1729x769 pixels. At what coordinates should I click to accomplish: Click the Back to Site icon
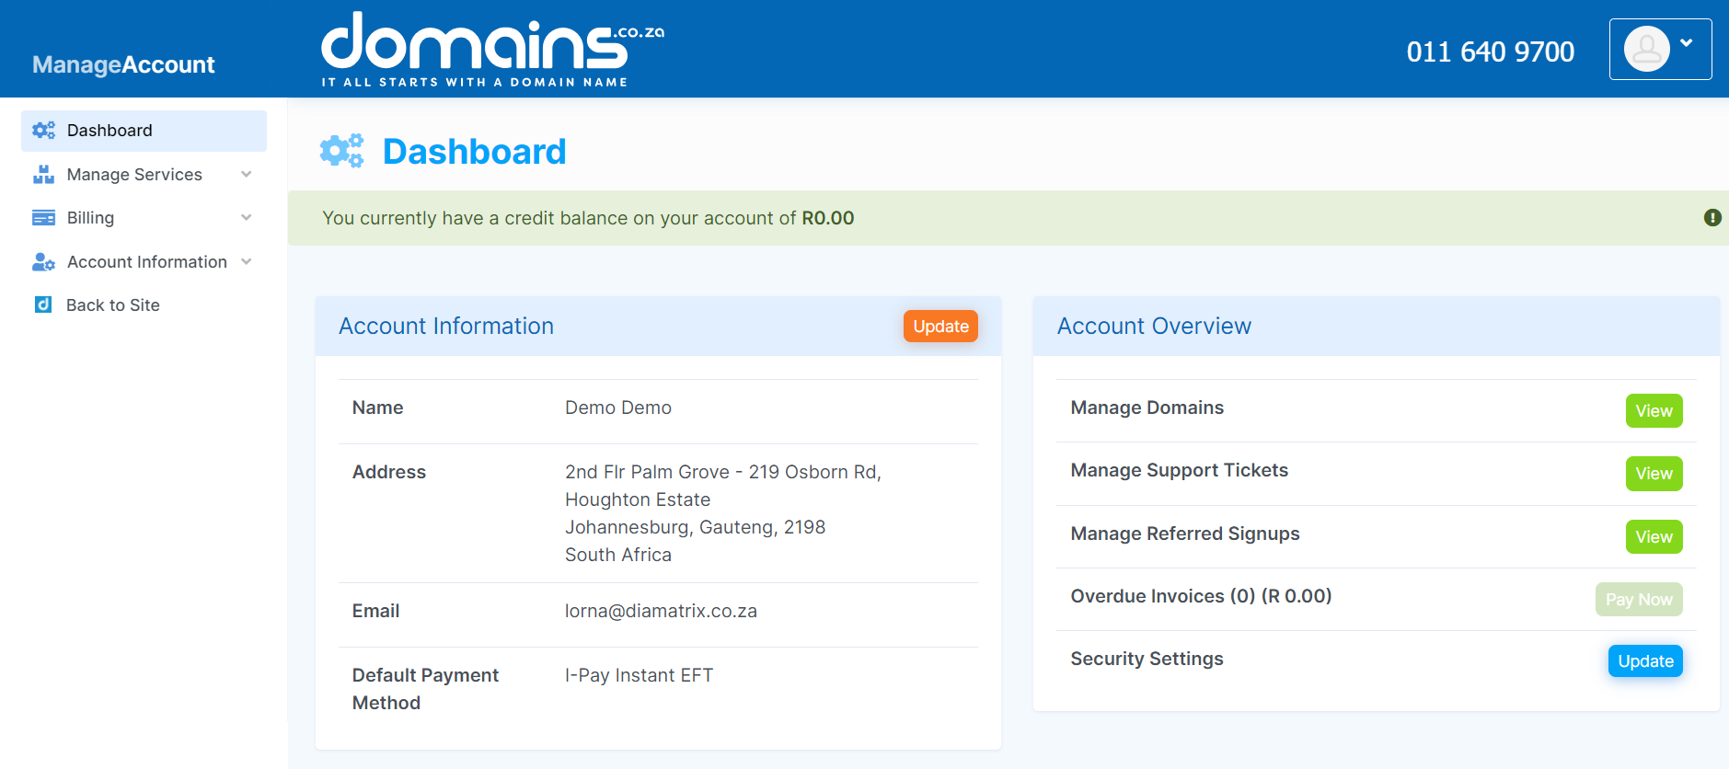43,305
